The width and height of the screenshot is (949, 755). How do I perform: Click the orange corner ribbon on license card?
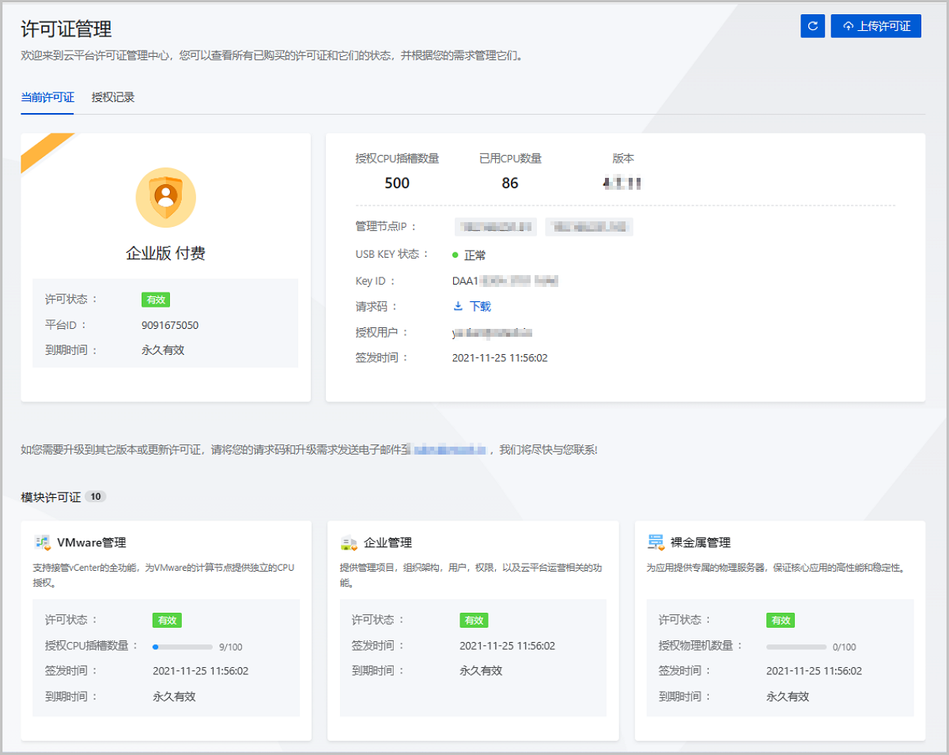click(x=43, y=151)
